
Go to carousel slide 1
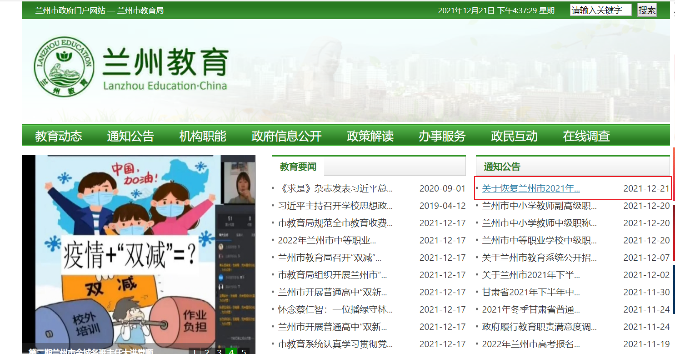195,352
